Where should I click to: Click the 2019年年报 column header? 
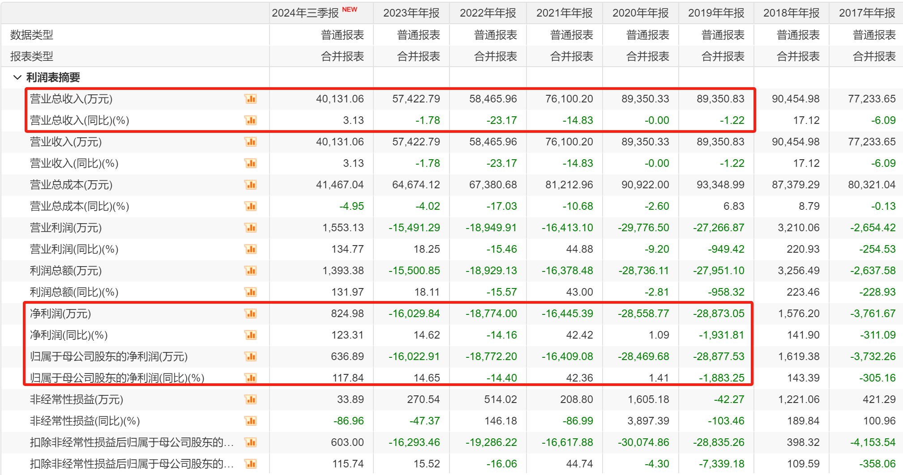716,13
